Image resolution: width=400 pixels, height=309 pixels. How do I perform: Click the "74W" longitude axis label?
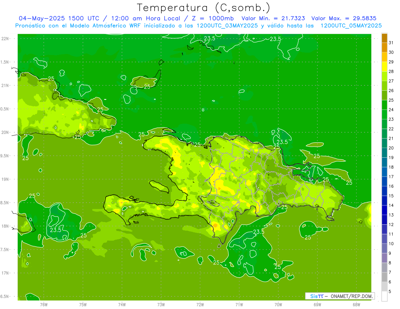tap(122, 305)
